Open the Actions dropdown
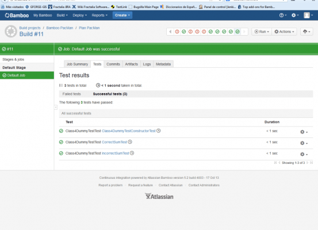Viewport: 318px width, 230px height. (x=284, y=32)
